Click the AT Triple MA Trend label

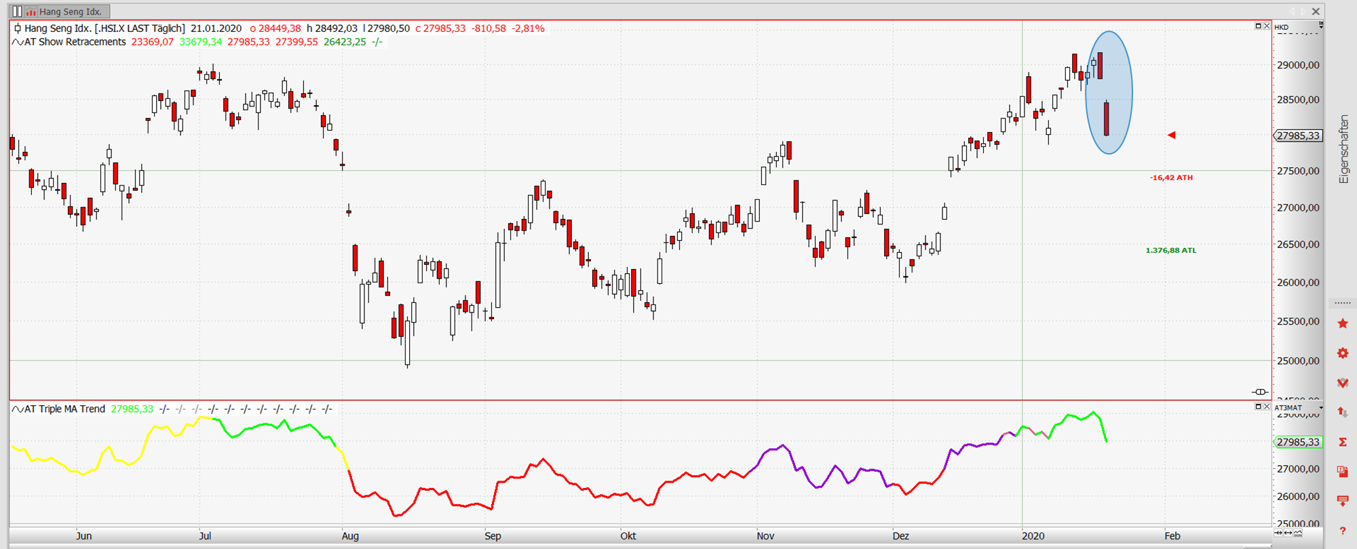click(x=64, y=409)
